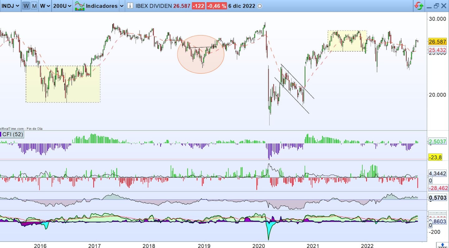Image resolution: width=449 pixels, height=248 pixels.
Task: Click the blue upload arrow icon at bottom right
Action: 442,245
